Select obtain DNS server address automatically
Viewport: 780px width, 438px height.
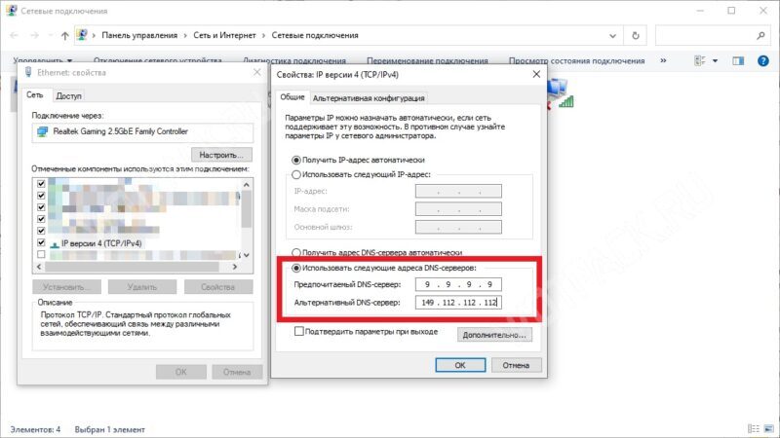[296, 252]
